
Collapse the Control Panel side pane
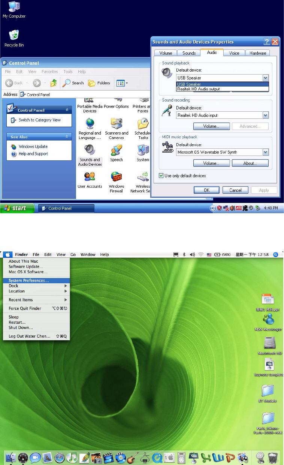67,110
